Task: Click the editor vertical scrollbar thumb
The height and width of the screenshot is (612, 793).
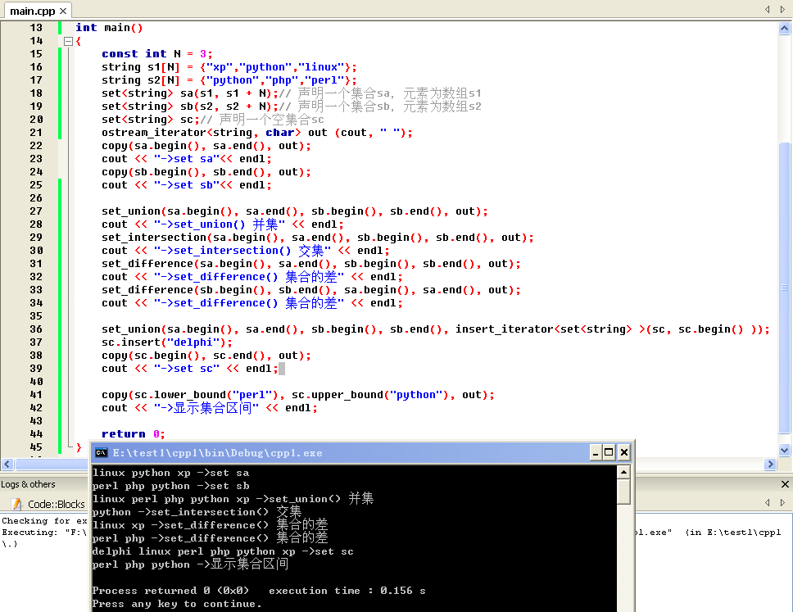Action: [784, 288]
